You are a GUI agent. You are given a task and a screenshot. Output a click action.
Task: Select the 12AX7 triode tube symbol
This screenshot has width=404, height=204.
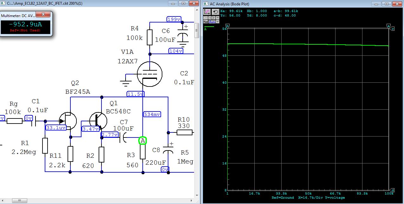click(150, 74)
